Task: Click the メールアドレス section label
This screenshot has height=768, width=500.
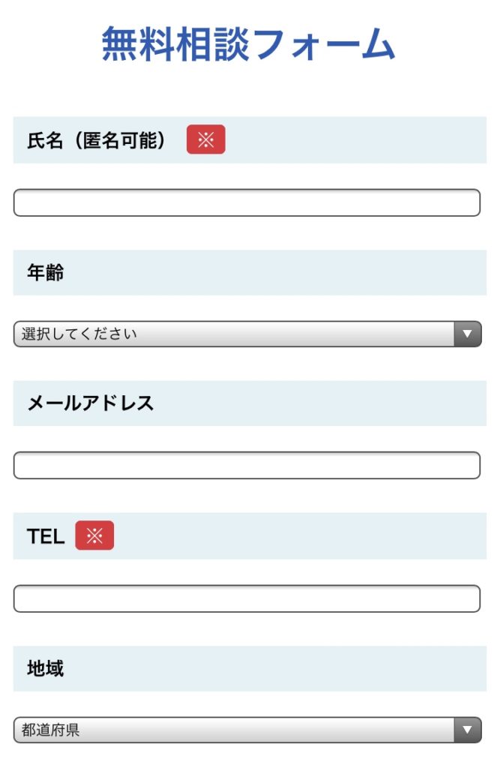Action: click(x=91, y=403)
